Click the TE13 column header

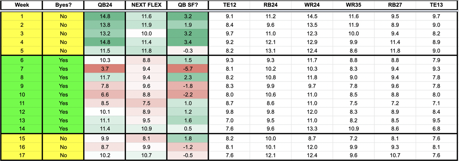click(x=436, y=5)
